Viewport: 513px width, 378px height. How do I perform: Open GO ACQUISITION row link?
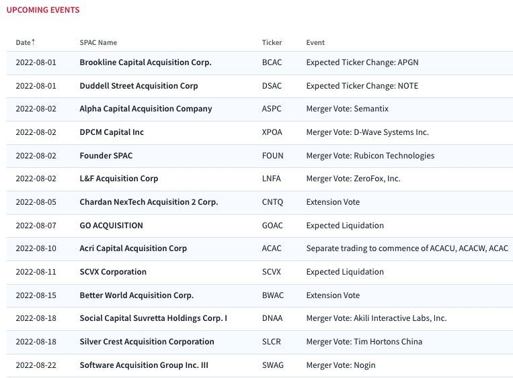pyautogui.click(x=111, y=226)
